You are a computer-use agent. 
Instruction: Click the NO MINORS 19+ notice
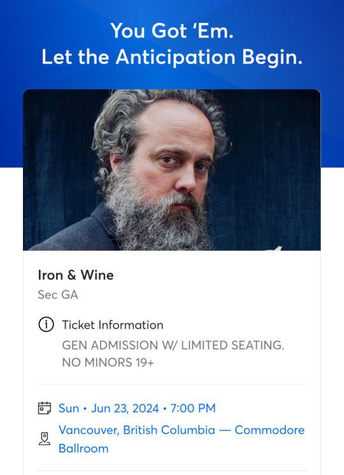click(x=108, y=362)
